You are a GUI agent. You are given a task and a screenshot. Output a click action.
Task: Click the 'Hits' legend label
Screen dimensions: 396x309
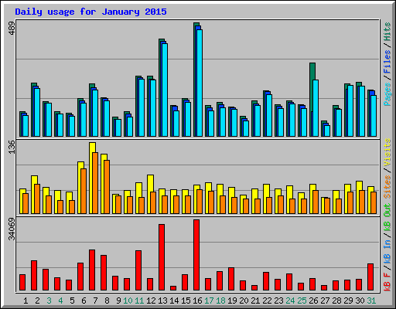[x=387, y=32]
